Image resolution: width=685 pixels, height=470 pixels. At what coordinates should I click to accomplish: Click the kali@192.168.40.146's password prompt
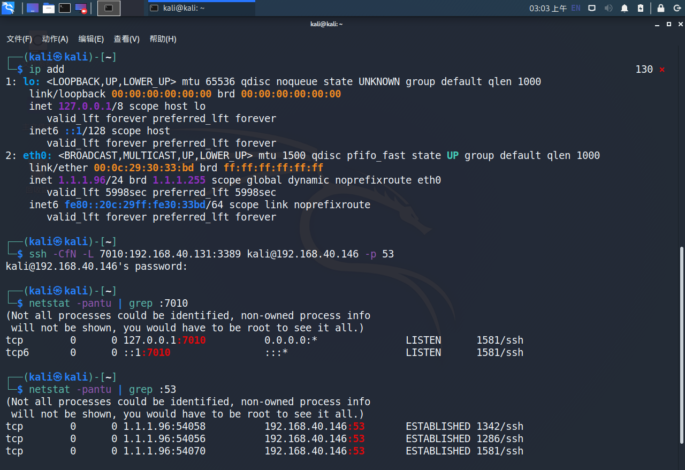pyautogui.click(x=97, y=266)
